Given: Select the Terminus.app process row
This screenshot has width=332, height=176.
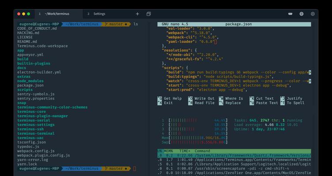Looking at the screenshot, I should 234,160.
